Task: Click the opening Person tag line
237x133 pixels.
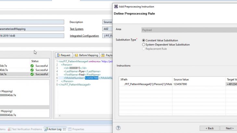Action: [67, 65]
